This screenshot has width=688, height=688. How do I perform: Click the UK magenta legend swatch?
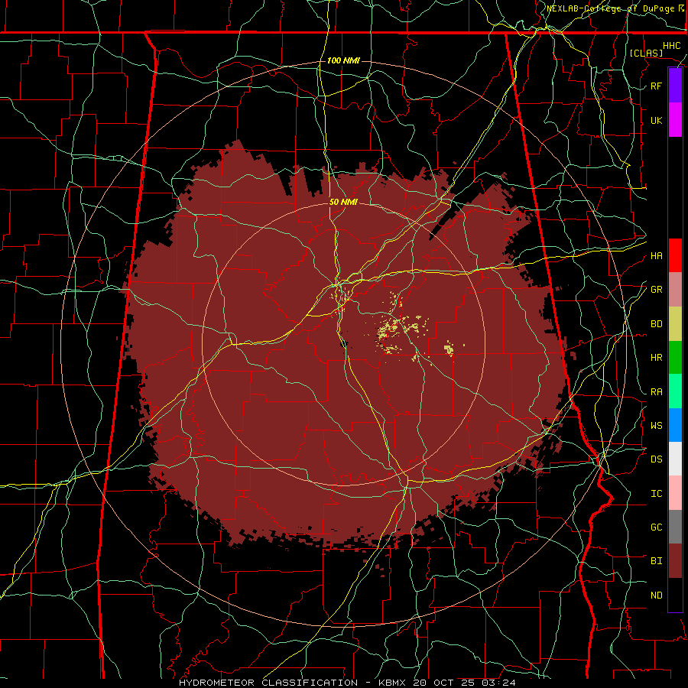(x=675, y=120)
